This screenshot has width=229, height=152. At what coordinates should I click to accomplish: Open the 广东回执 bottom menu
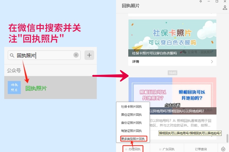[x=167, y=149]
